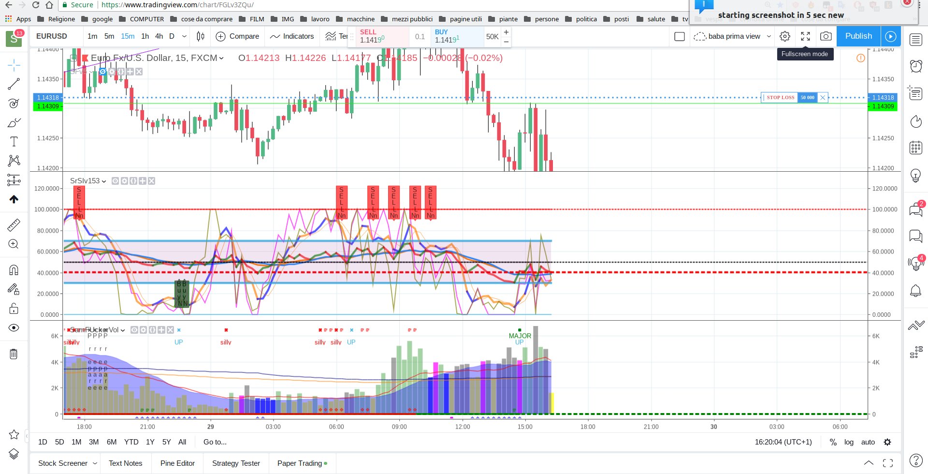Screen dimensions: 928x474
Task: Open the prediction and measurement tools
Action: coord(14,180)
